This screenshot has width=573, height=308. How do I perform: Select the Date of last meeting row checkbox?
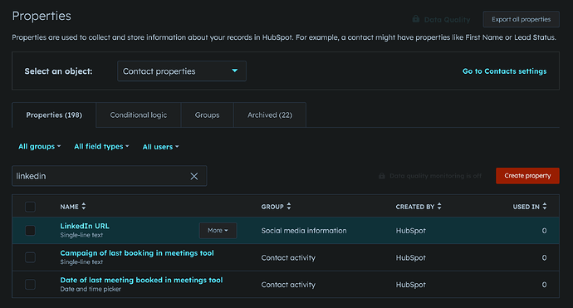[31, 284]
